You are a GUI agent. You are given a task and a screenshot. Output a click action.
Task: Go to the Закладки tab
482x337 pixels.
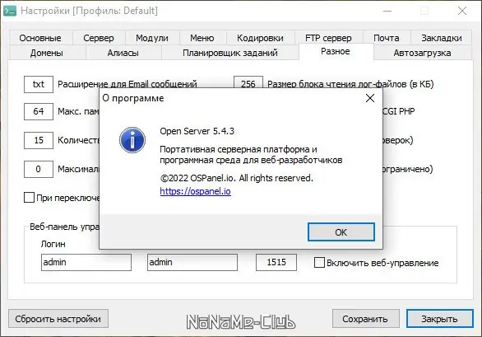tap(442, 38)
